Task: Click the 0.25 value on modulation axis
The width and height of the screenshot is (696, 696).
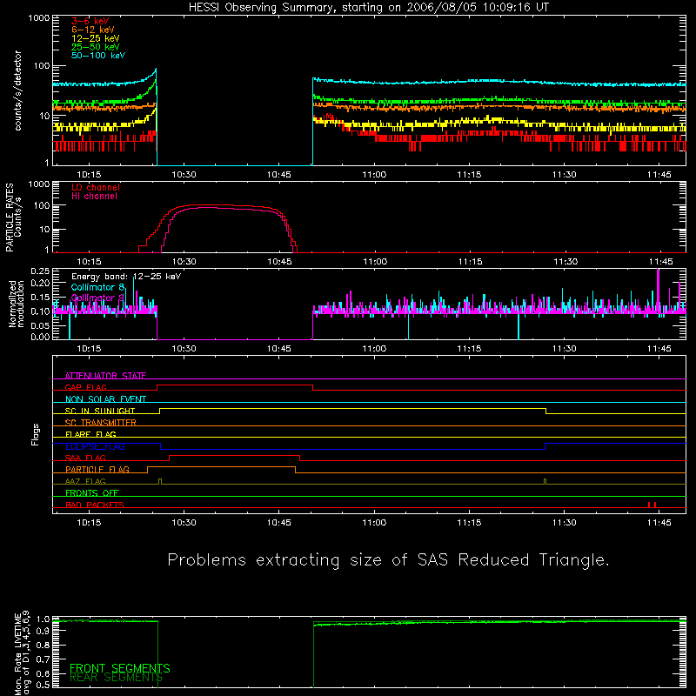Action: tap(40, 271)
